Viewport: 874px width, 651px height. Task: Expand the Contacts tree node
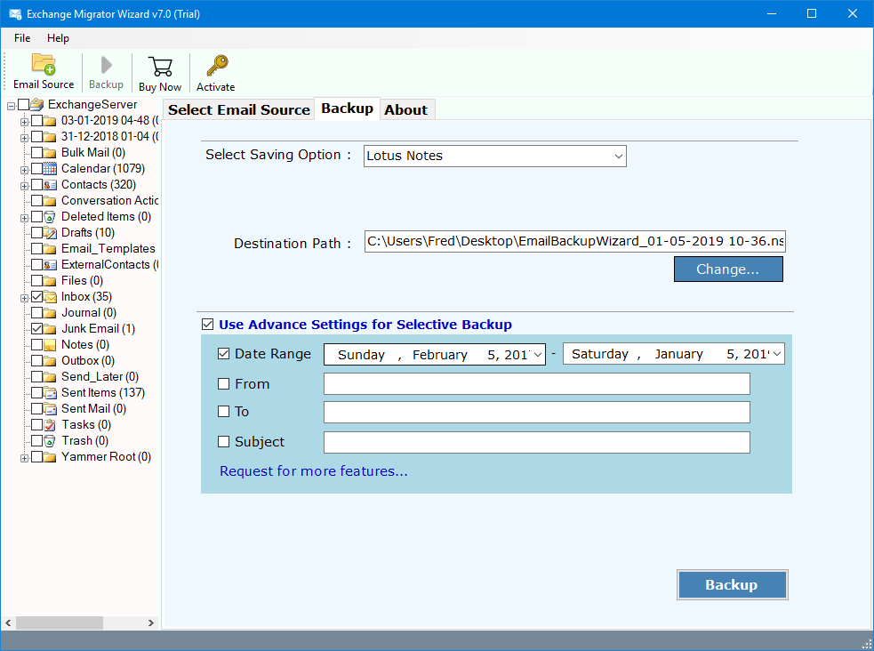[x=24, y=186]
